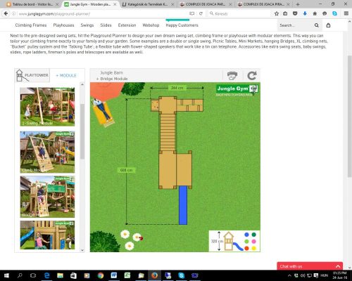Open Extension menu item
Screen dimensions: 352x281
pyautogui.click(x=127, y=25)
